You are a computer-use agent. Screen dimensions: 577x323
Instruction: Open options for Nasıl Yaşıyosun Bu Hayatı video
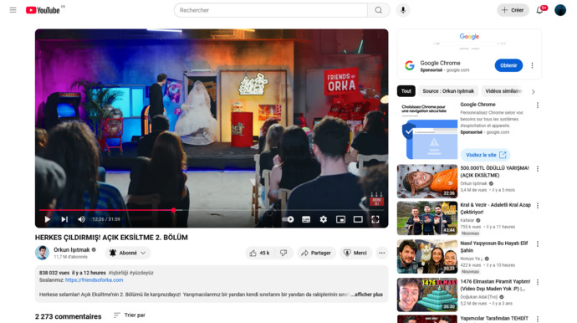pos(538,244)
